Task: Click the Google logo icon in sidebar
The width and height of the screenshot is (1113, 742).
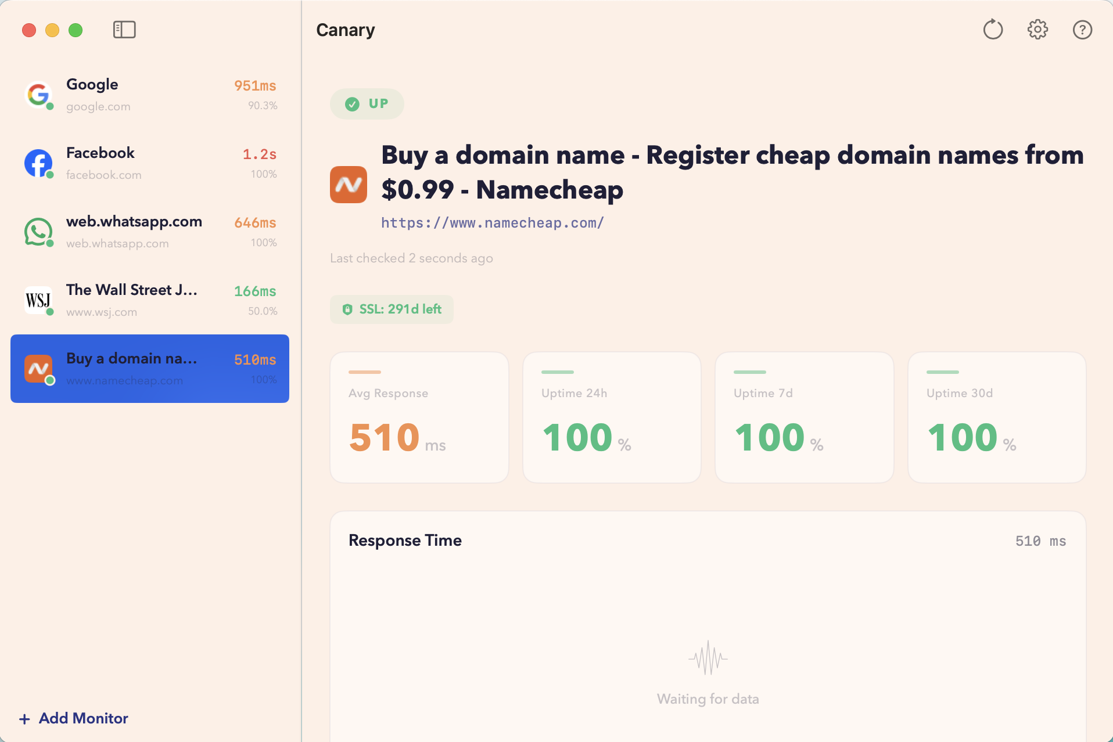Action: [x=38, y=95]
